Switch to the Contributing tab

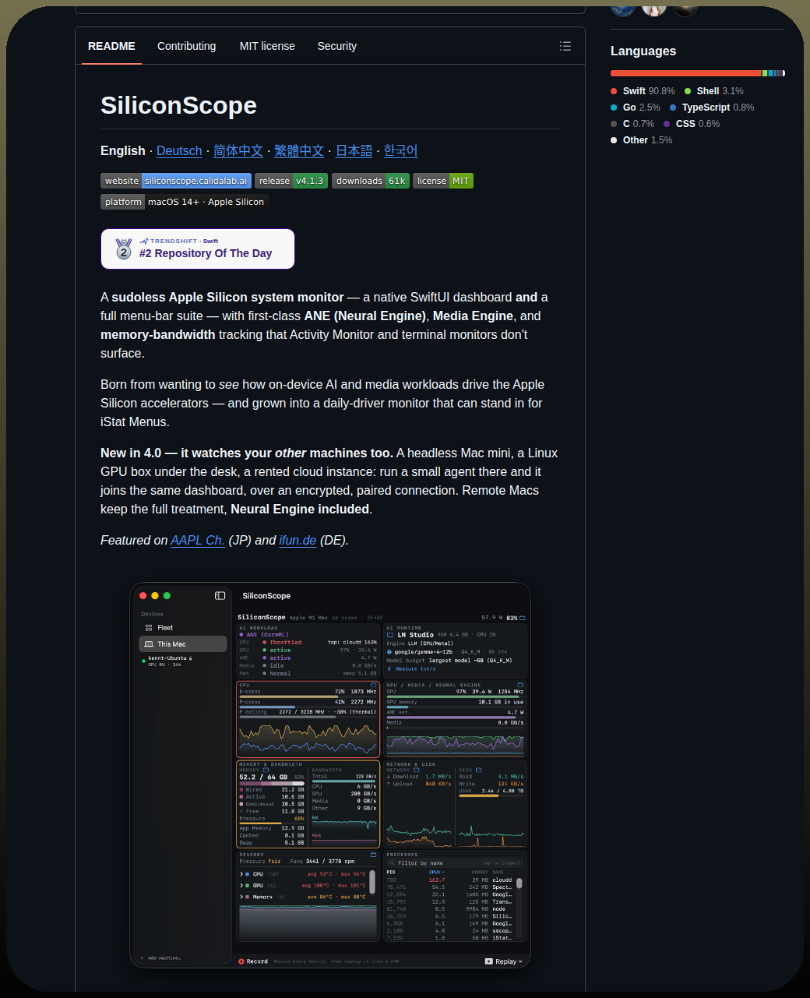pos(187,46)
